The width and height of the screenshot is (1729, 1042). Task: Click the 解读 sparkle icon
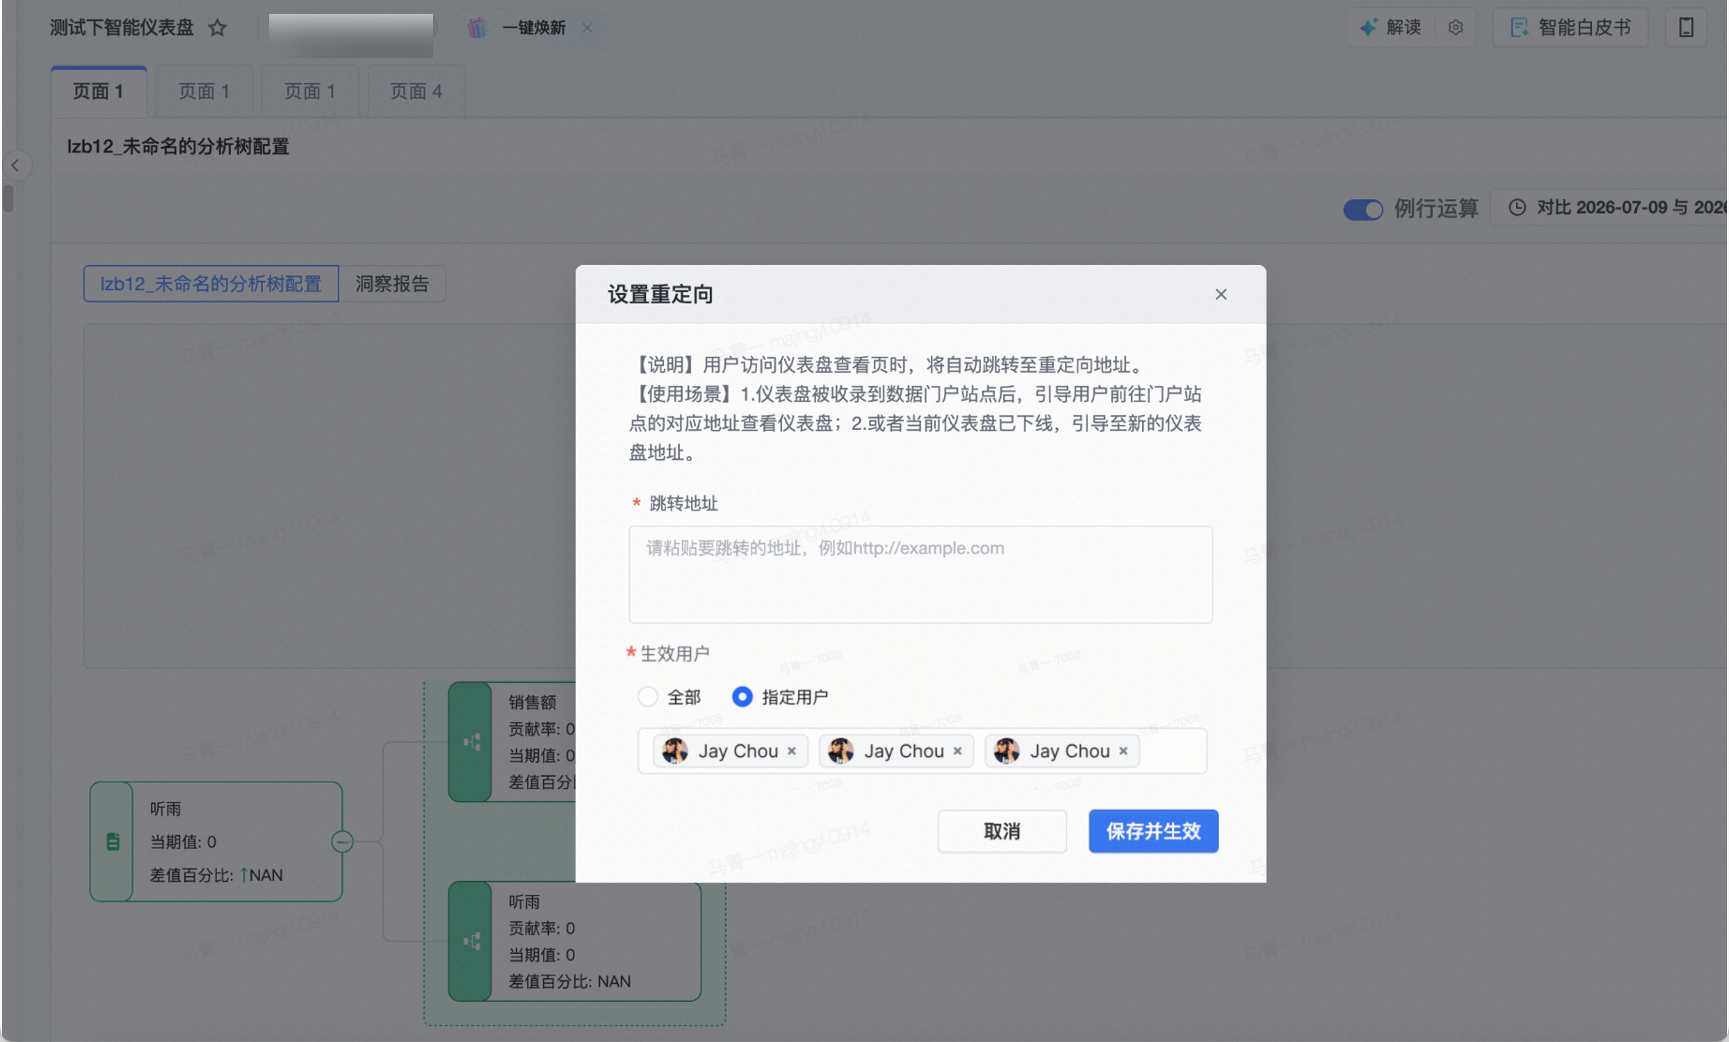pos(1368,27)
